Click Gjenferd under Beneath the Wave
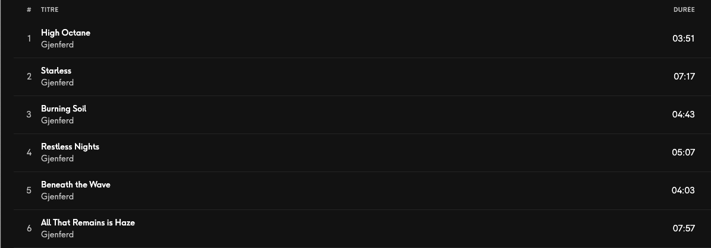Screen dimensions: 711x248 (57, 197)
